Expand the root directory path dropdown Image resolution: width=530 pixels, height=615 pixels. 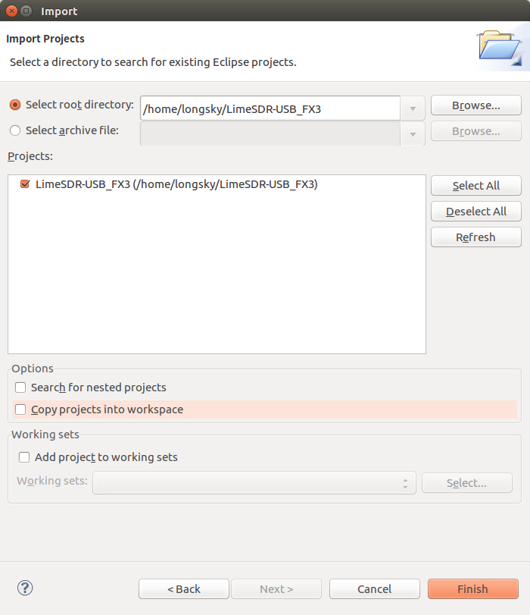click(413, 108)
